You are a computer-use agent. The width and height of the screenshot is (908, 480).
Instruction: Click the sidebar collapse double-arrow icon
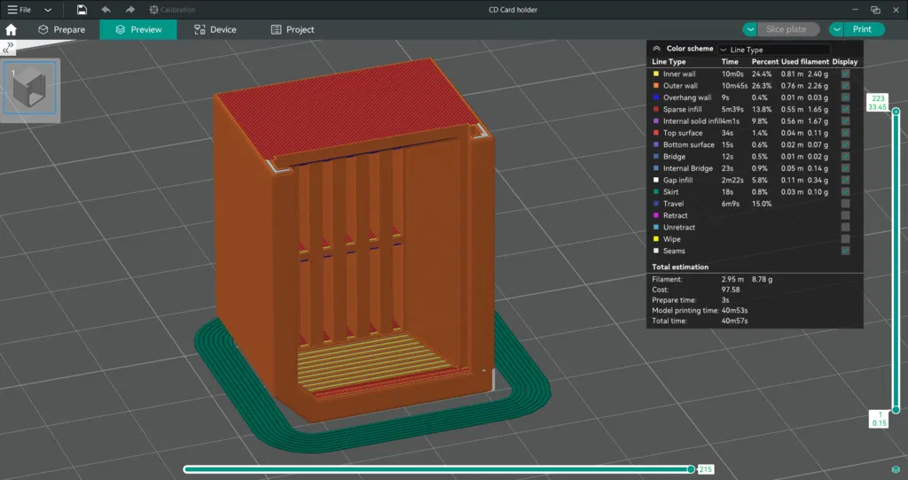(x=10, y=46)
